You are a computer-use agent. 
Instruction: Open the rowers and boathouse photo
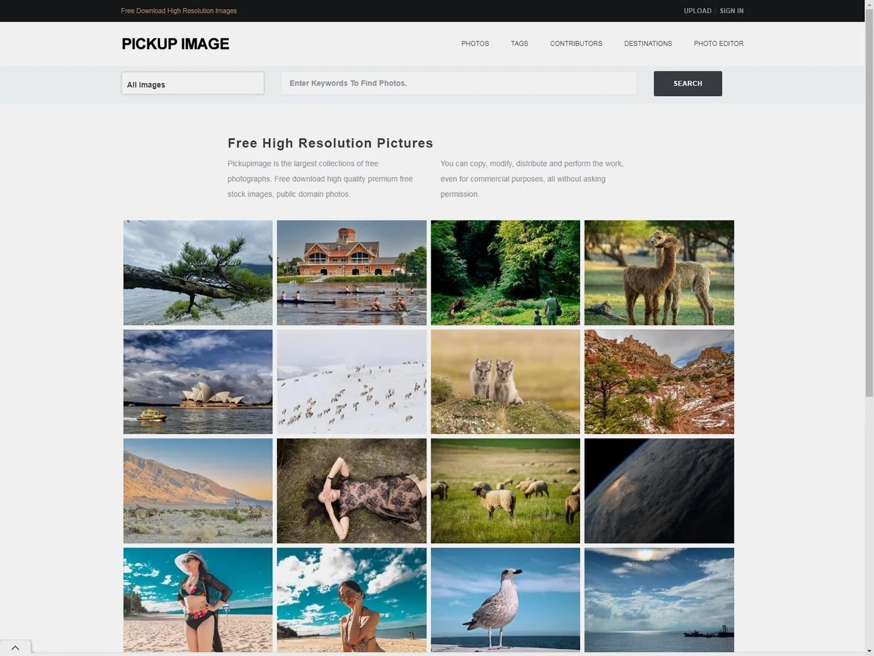pos(351,273)
